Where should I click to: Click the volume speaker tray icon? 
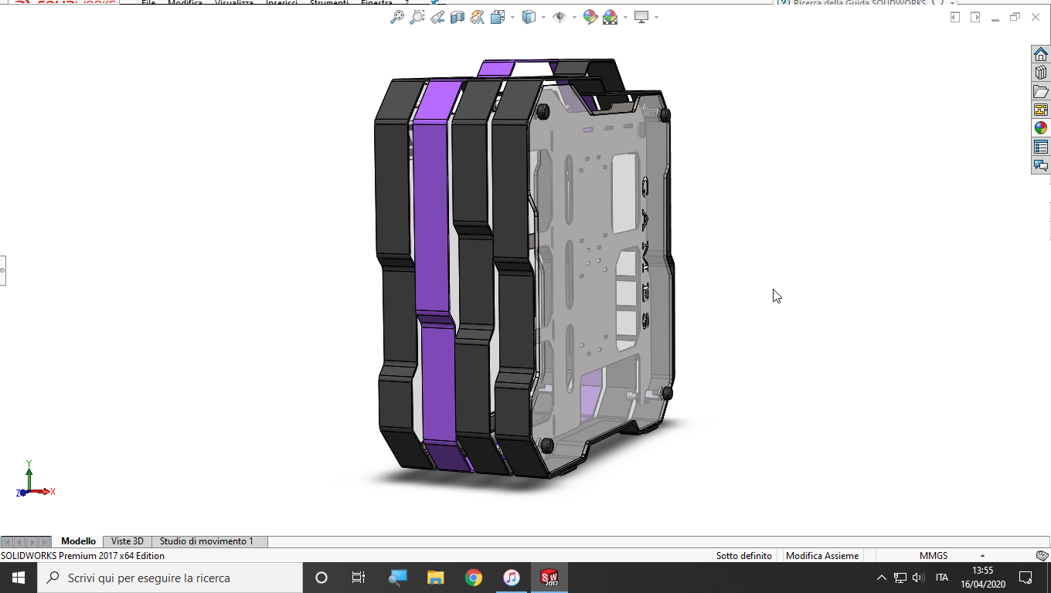[x=919, y=578]
